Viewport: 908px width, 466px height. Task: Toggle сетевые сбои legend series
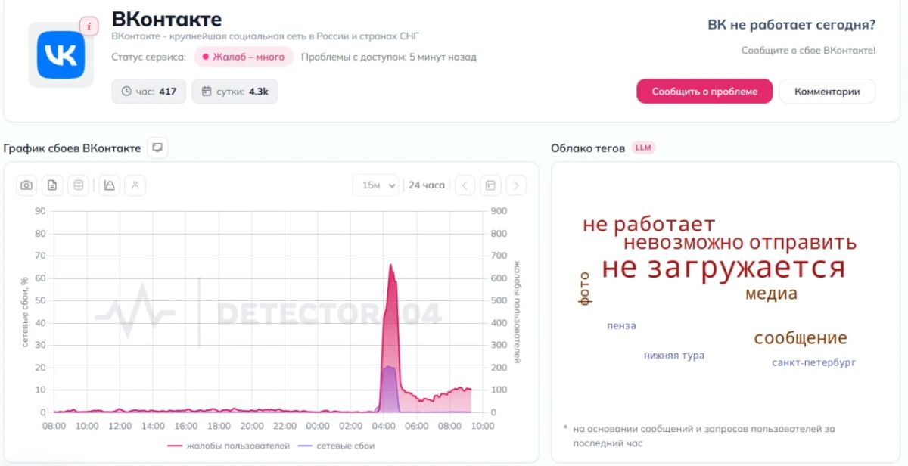[x=337, y=446]
